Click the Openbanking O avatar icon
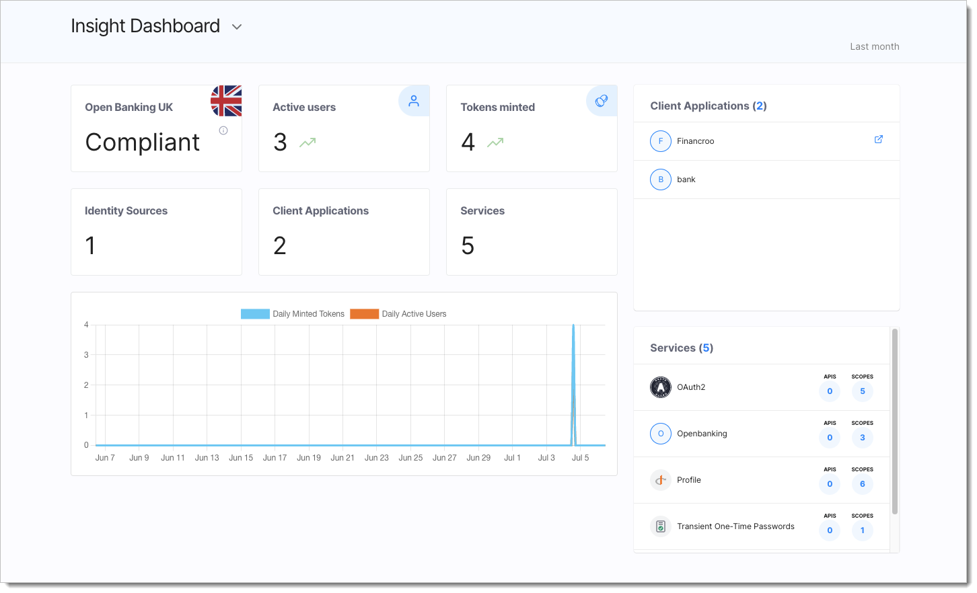This screenshot has width=977, height=593. coord(661,434)
